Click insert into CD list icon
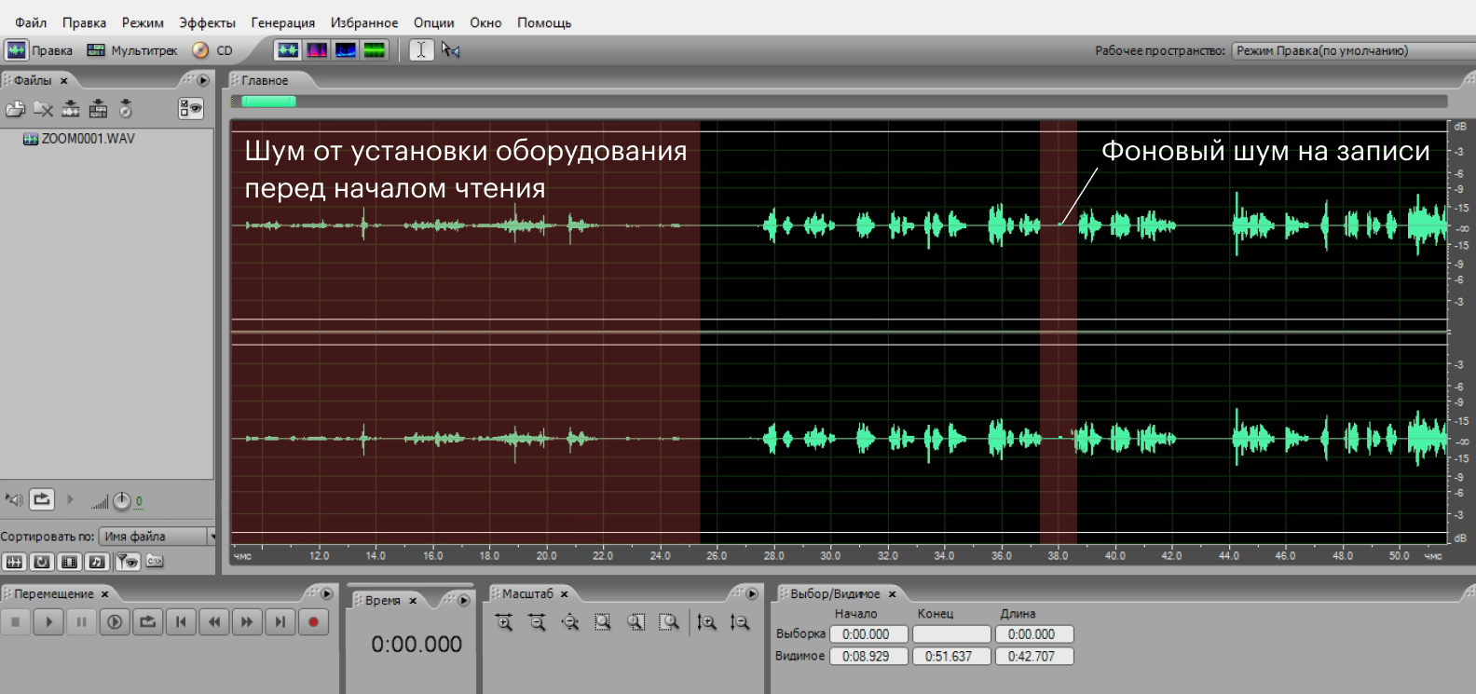 126,109
